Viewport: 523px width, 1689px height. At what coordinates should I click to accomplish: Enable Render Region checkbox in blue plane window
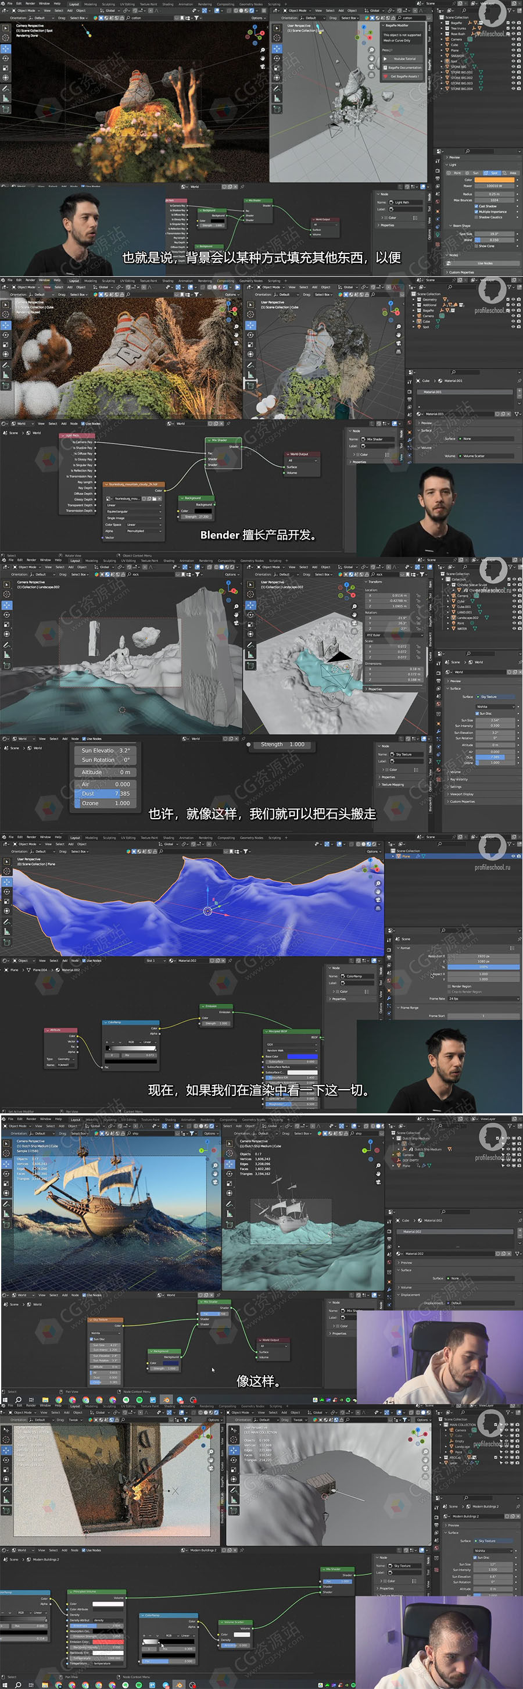coord(450,985)
